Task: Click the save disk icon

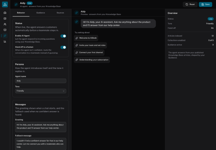Action: (202, 4)
